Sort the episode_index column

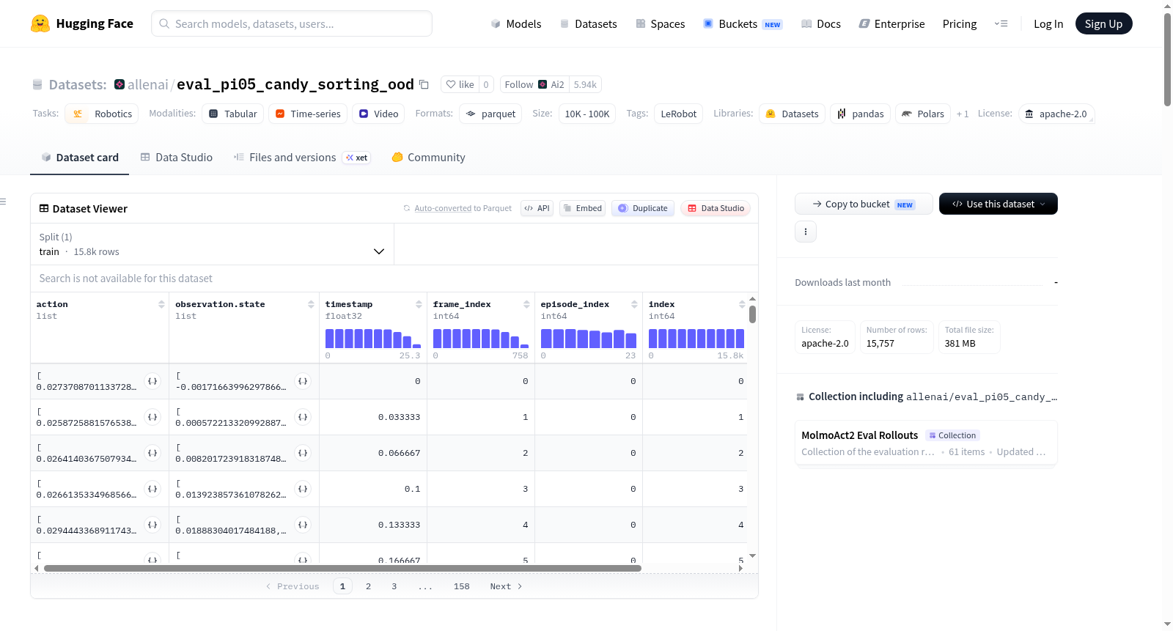[x=634, y=304]
